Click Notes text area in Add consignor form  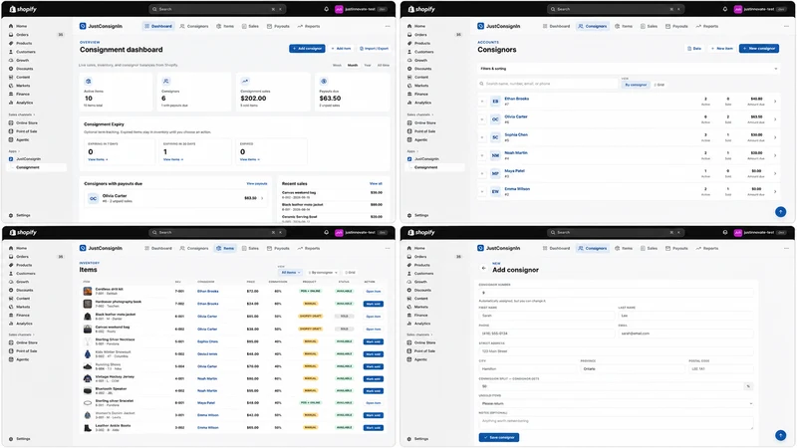coord(616,422)
